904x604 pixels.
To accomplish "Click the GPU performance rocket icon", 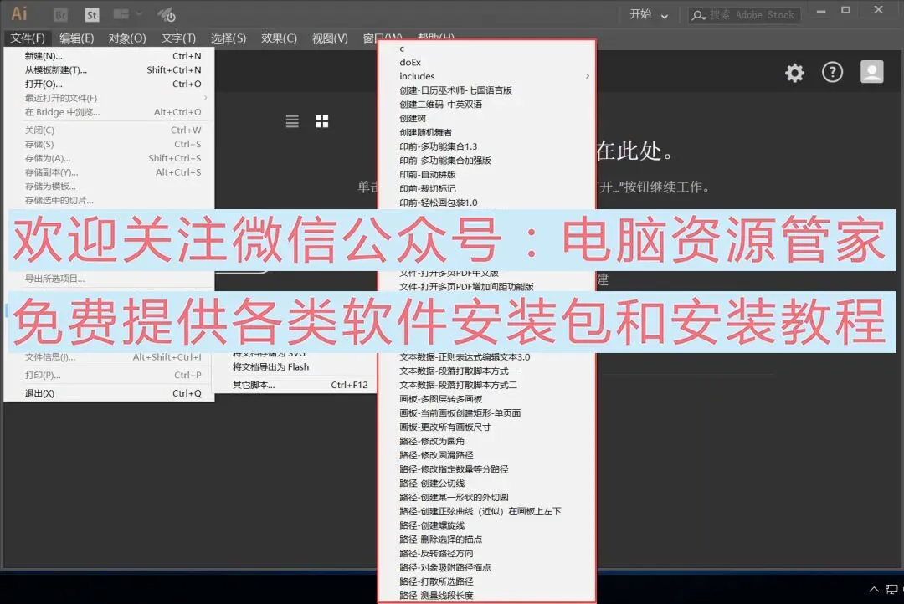I will [167, 14].
